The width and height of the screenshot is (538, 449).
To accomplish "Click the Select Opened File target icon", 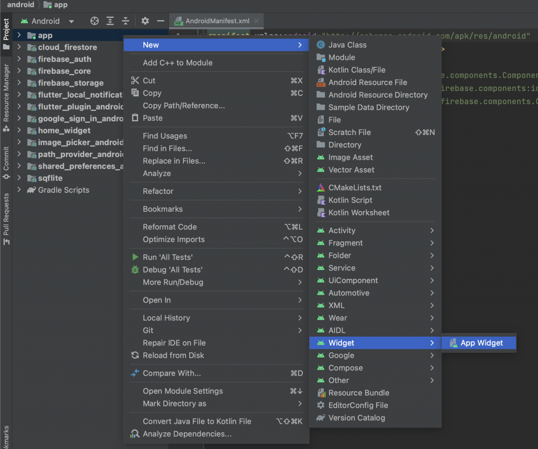I will [x=95, y=21].
